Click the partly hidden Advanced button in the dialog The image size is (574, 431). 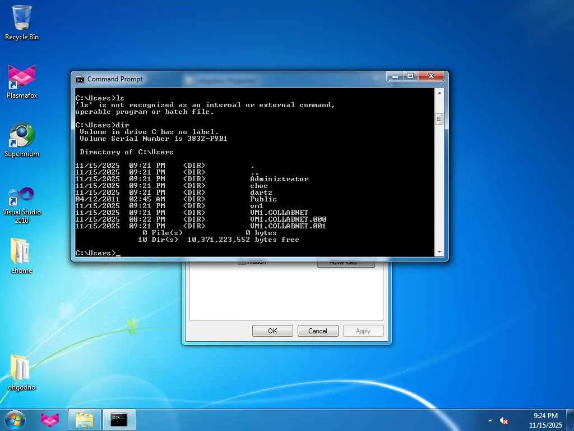coord(346,263)
